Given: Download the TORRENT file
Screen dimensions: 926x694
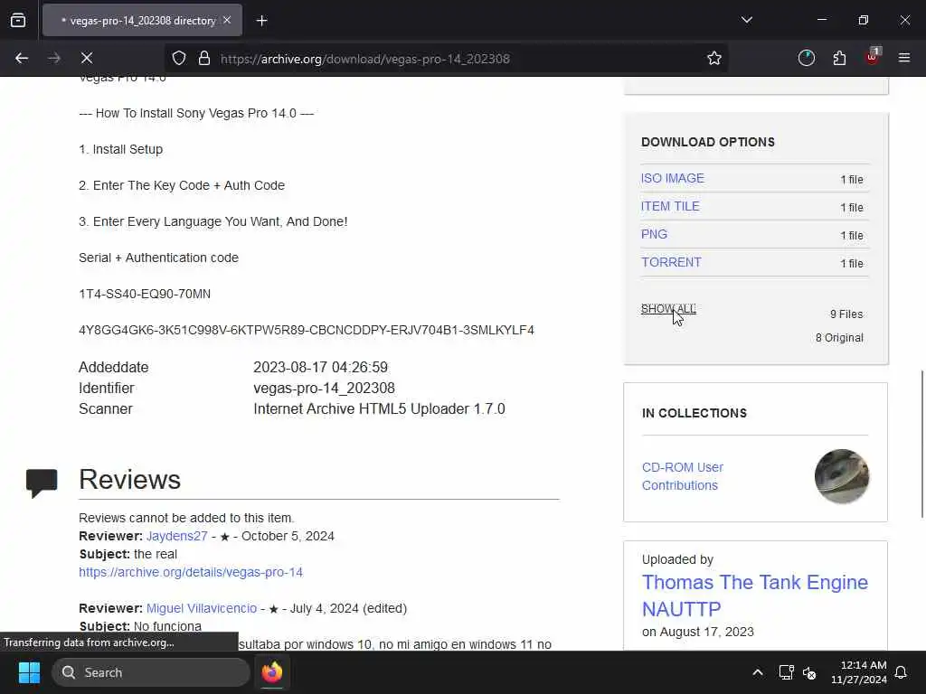Looking at the screenshot, I should [672, 262].
